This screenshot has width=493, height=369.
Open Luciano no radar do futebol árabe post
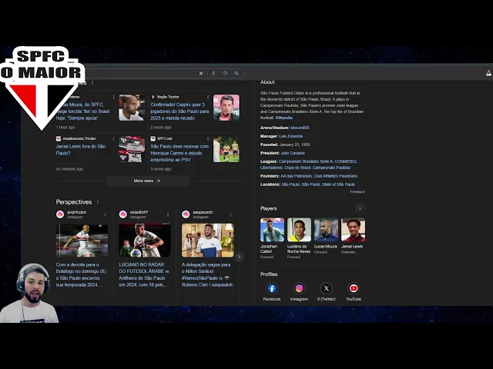pos(144,274)
